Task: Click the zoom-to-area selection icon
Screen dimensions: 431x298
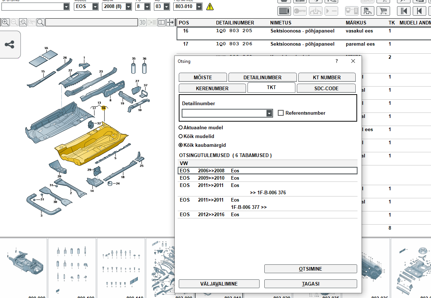Action: 23,23
